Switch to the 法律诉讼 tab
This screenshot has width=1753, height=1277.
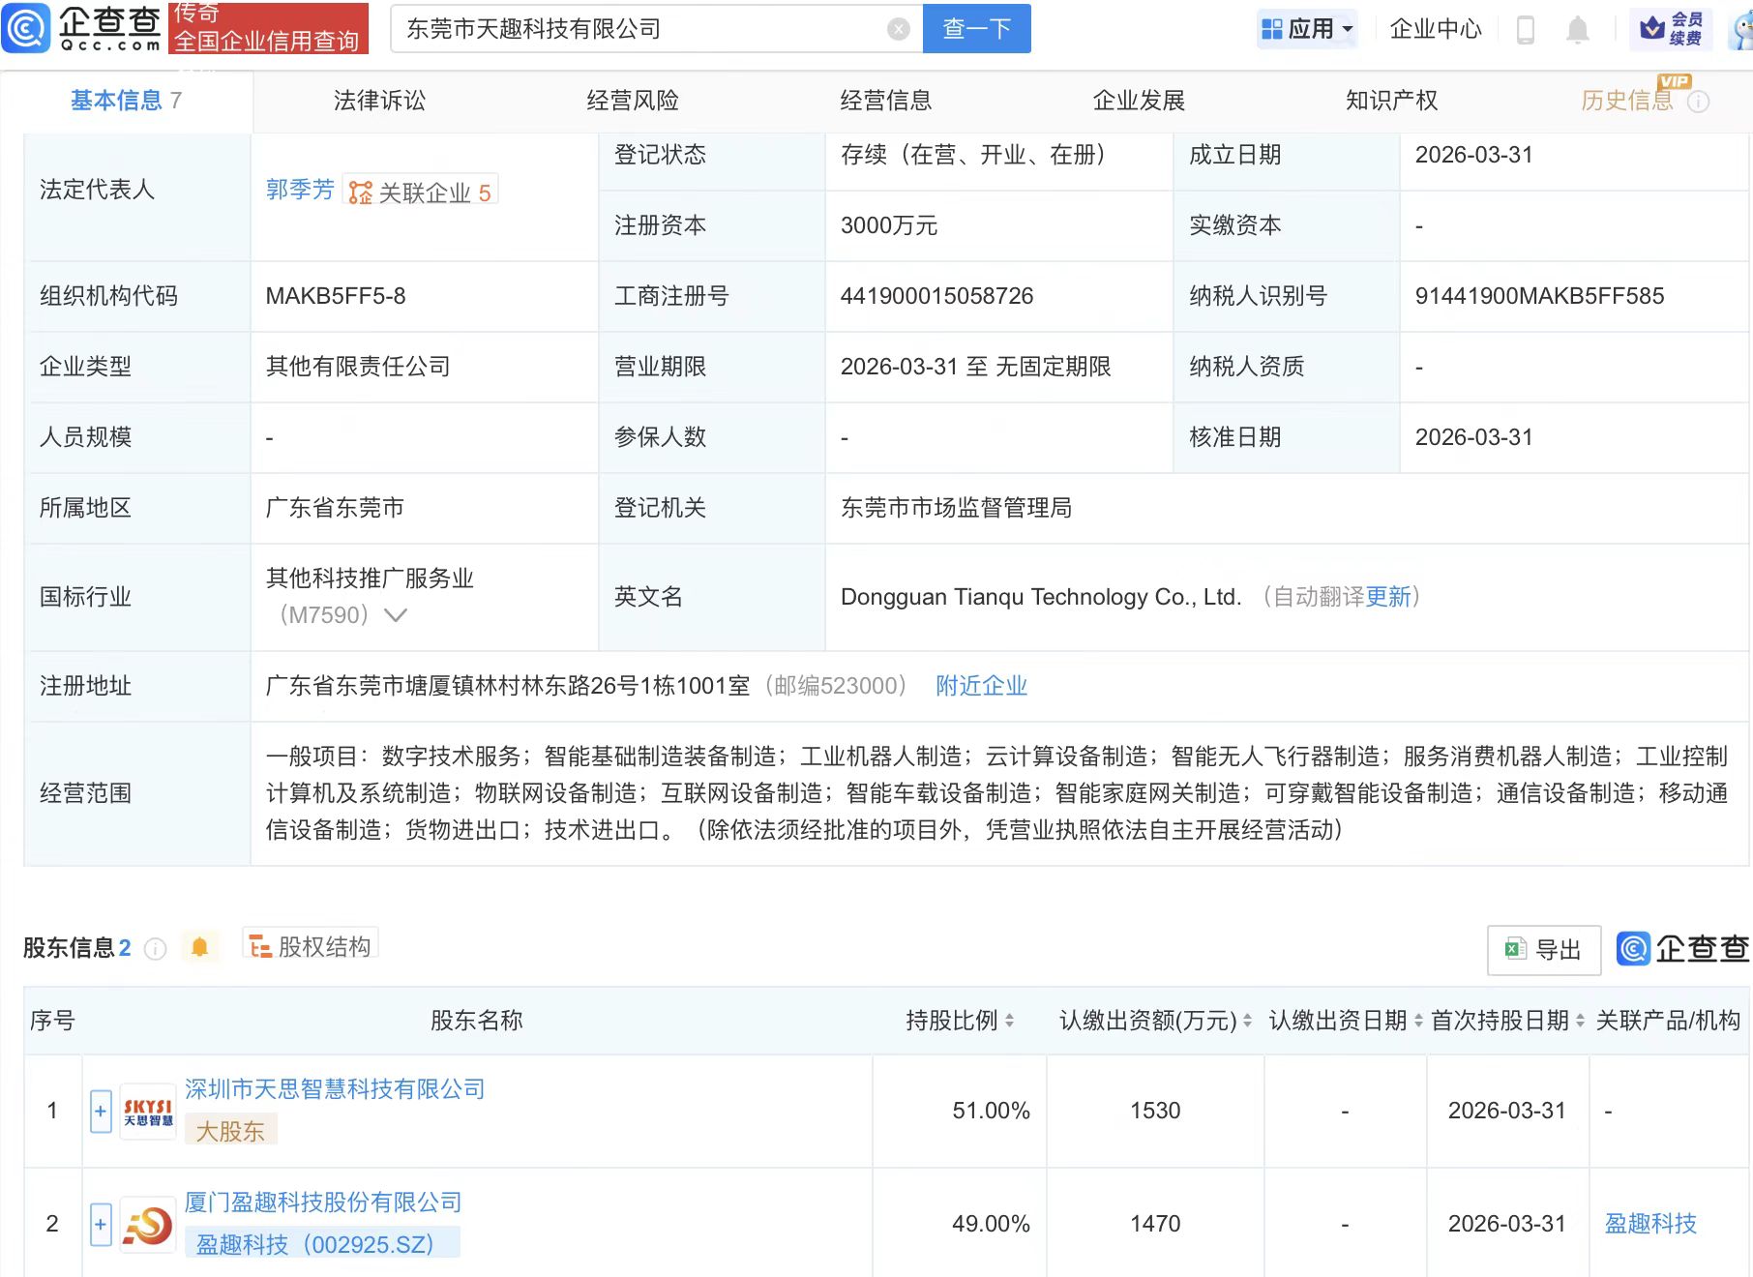click(x=379, y=101)
